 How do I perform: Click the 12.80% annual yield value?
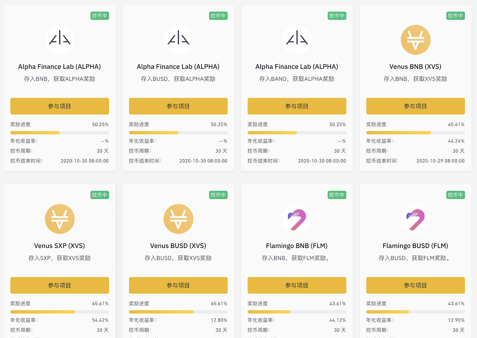pos(219,320)
